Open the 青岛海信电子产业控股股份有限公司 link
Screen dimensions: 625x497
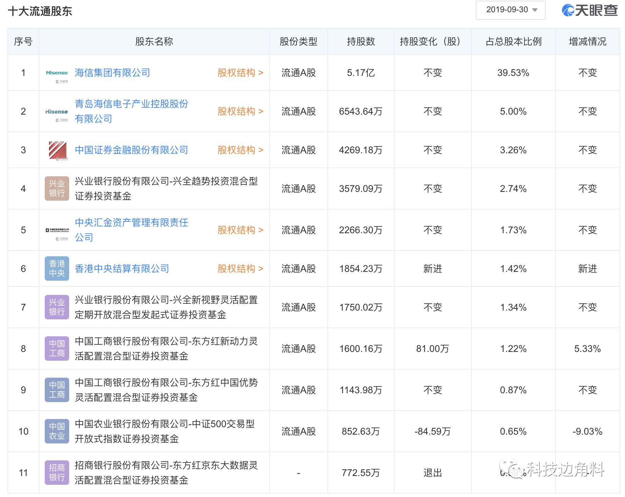132,111
